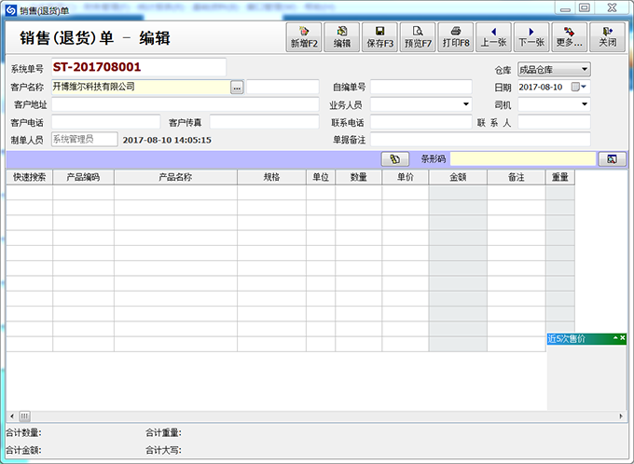Click the 系统单号 field ST-201708001
Image resolution: width=634 pixels, height=464 pixels.
tap(139, 67)
